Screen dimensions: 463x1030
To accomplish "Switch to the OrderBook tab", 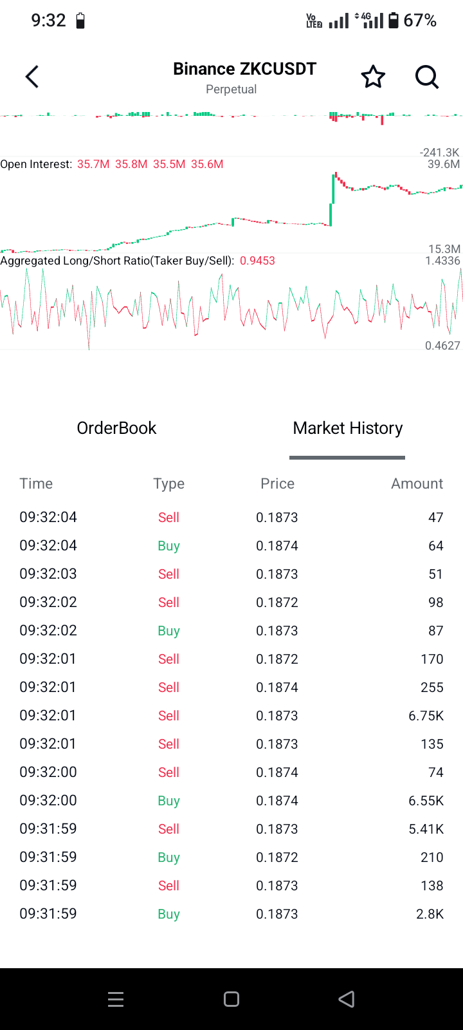I will coord(116,428).
